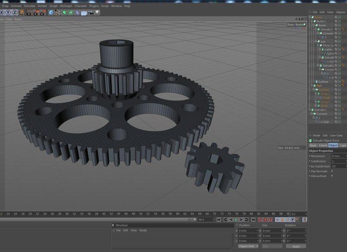Click the end frame 90 F field
Viewport: 347px width, 252px height.
click(206, 220)
